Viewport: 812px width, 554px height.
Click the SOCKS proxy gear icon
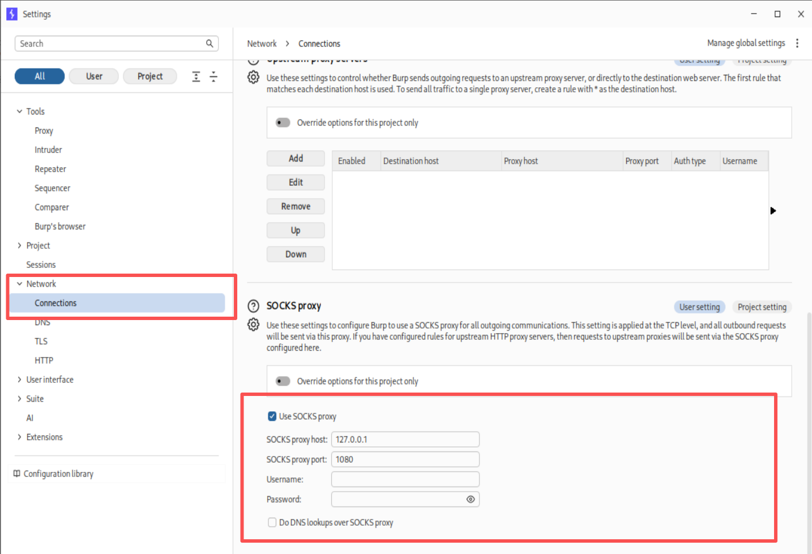click(253, 325)
